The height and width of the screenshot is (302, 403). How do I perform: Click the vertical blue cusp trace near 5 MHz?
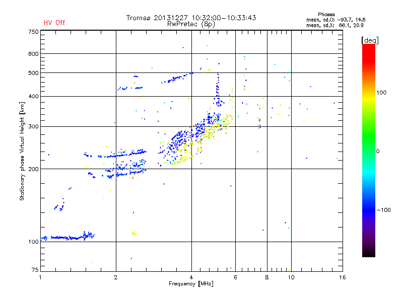218,90
